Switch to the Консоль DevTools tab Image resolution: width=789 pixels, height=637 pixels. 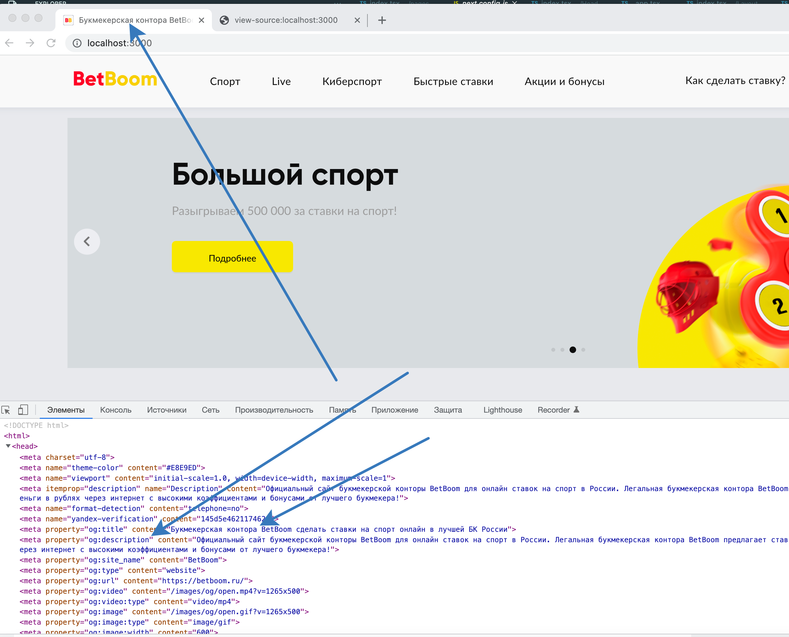click(115, 410)
